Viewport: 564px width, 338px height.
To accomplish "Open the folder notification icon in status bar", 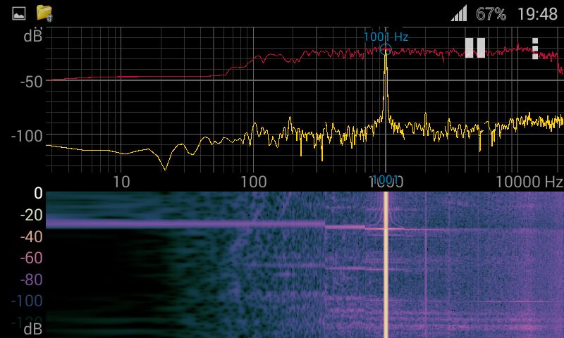I will tap(45, 13).
